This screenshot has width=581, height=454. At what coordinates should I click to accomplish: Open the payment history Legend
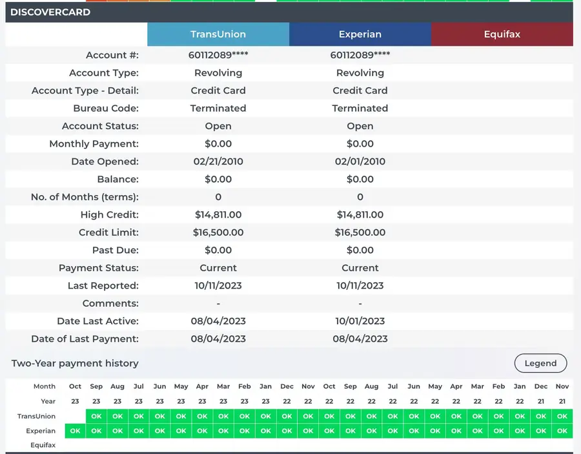pos(540,363)
